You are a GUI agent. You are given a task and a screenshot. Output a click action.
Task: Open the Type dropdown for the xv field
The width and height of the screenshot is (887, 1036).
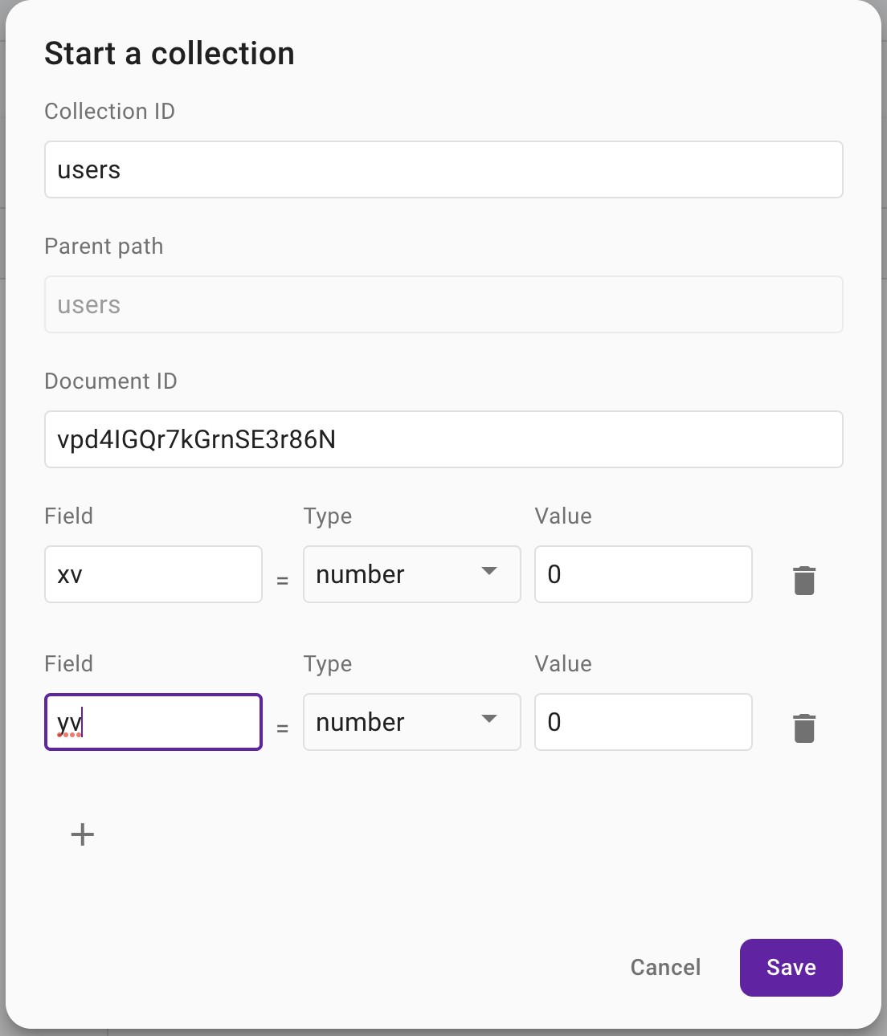[411, 574]
